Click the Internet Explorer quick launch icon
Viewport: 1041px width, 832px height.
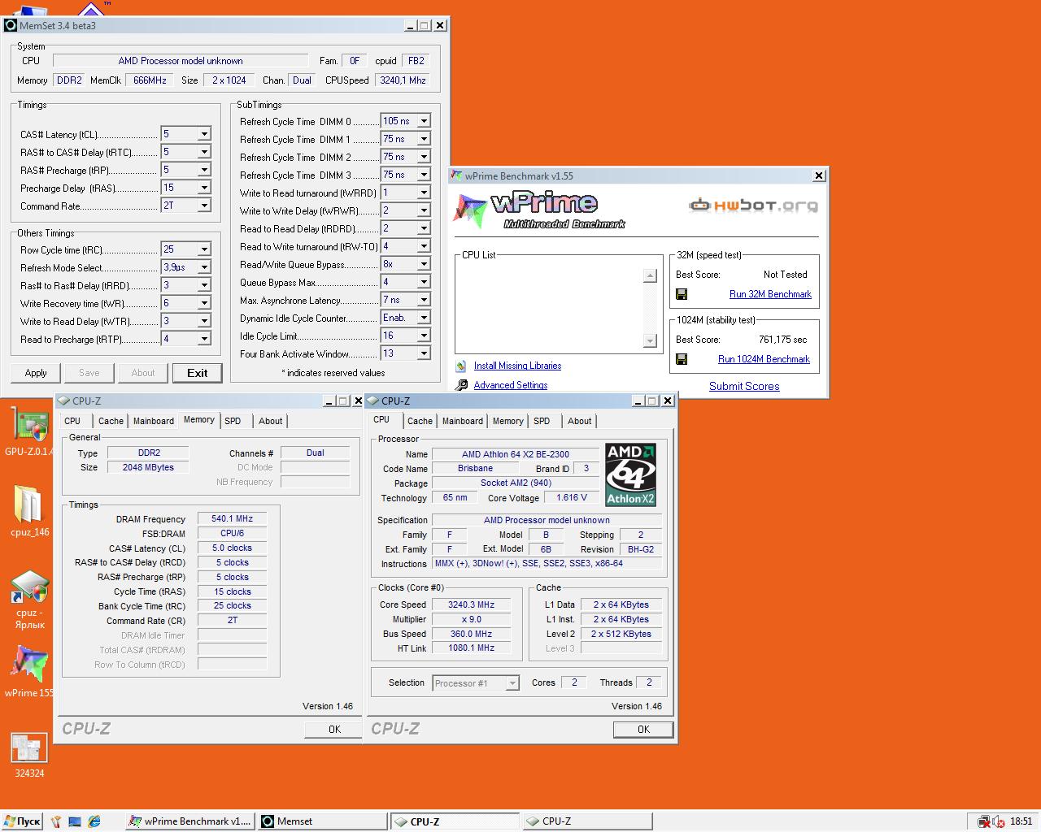tap(94, 821)
